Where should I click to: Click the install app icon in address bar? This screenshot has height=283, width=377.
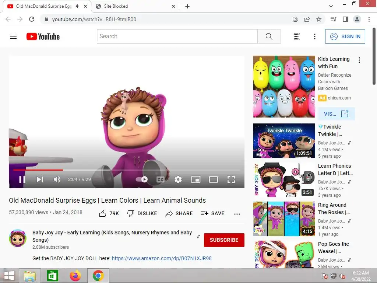(295, 19)
